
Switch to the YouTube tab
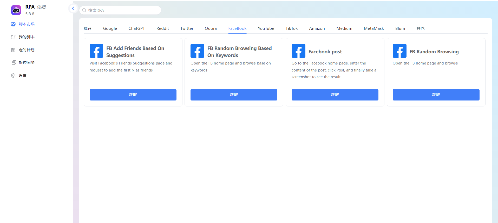coord(266,28)
